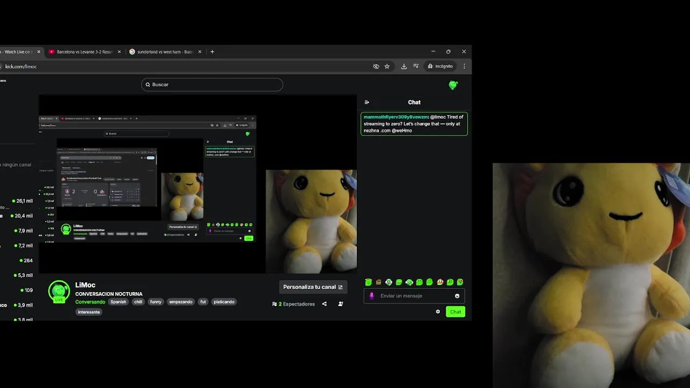Click the plush toy webcam in stream player
The height and width of the screenshot is (388, 690).
coord(311,221)
